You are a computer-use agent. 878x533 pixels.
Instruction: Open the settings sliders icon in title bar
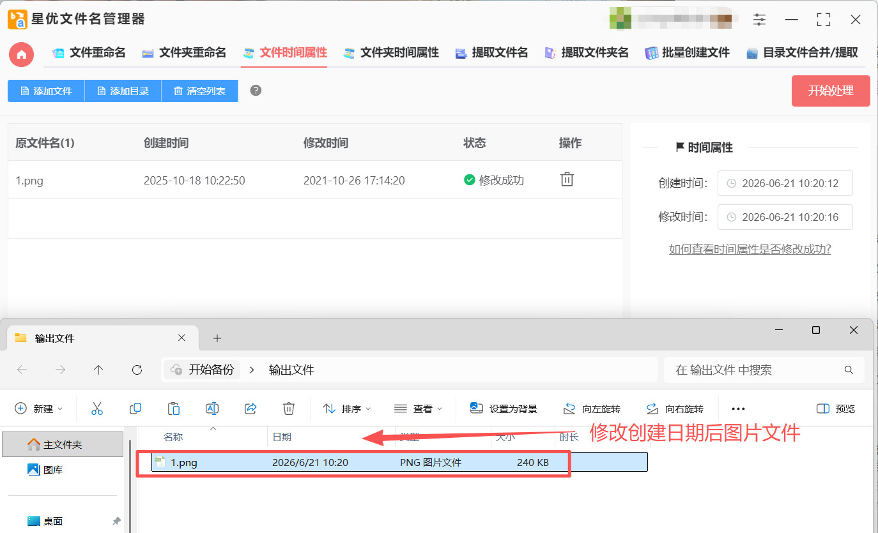759,20
